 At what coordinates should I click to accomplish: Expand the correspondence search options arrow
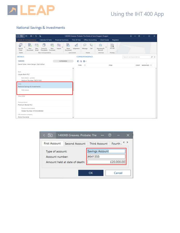155,57
